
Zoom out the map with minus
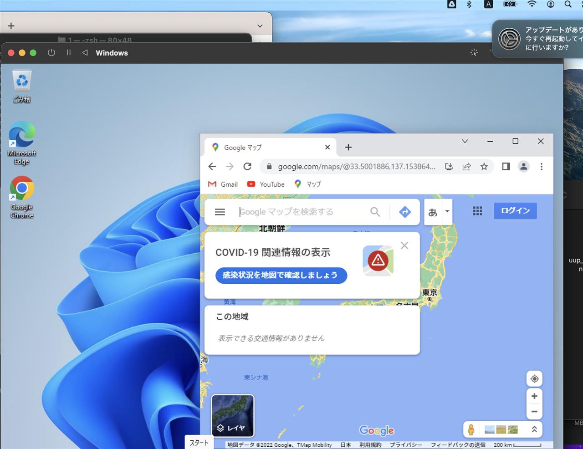[x=535, y=412]
